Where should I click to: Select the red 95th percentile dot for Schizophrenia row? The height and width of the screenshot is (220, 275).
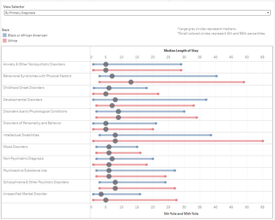[x=175, y=188]
